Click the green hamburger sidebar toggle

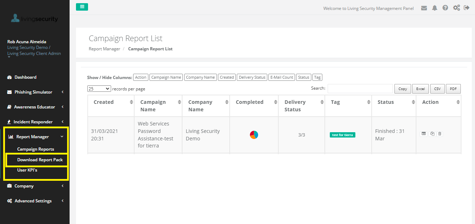82,7
